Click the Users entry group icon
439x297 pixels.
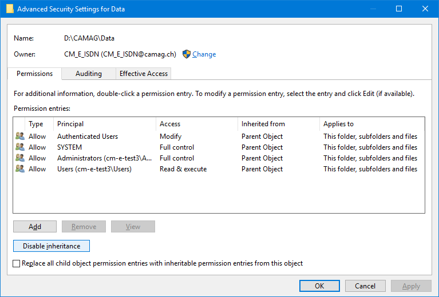20,169
